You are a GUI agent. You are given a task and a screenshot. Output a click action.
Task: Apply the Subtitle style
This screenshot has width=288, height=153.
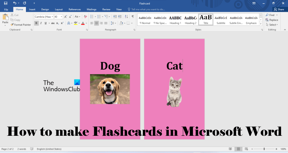tap(221, 20)
